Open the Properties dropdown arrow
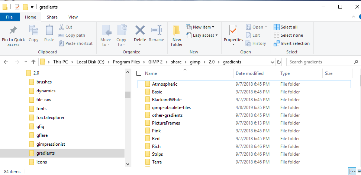 233,44
